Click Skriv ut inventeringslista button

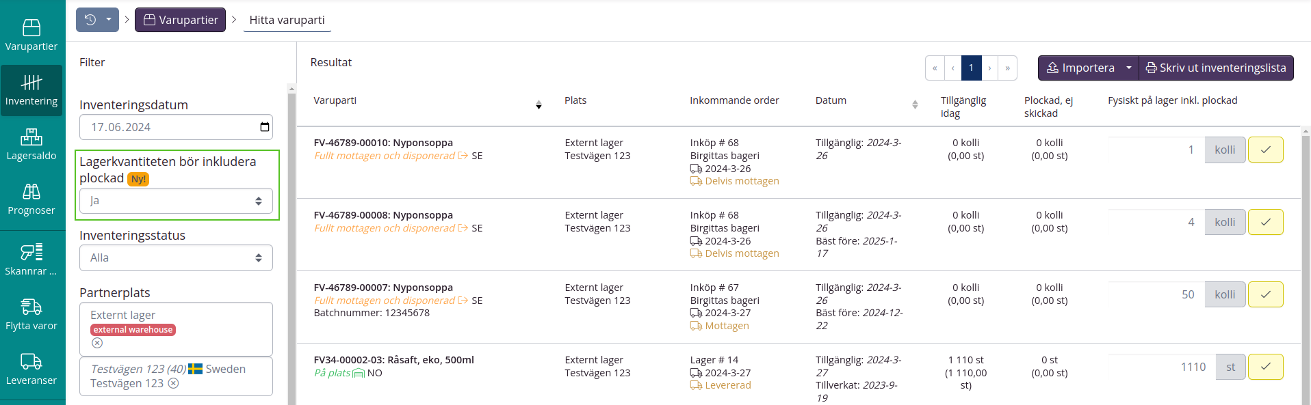(1216, 68)
